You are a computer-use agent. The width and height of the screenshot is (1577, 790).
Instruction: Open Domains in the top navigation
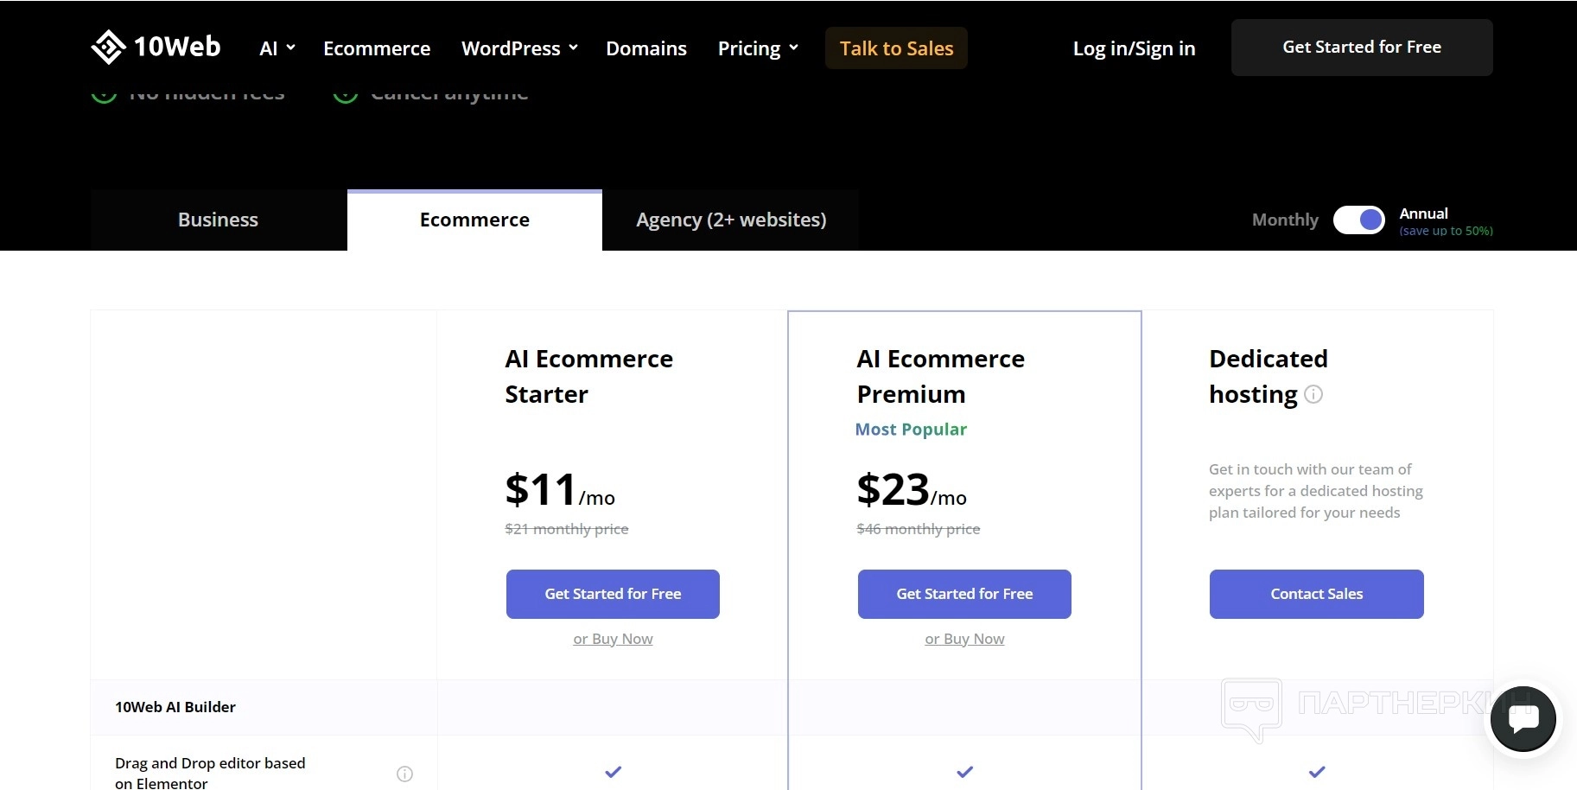pyautogui.click(x=646, y=48)
